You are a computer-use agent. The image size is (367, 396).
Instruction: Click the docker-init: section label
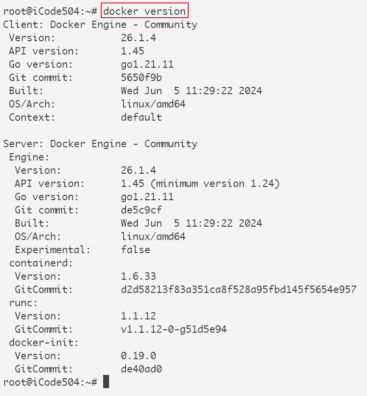point(44,343)
